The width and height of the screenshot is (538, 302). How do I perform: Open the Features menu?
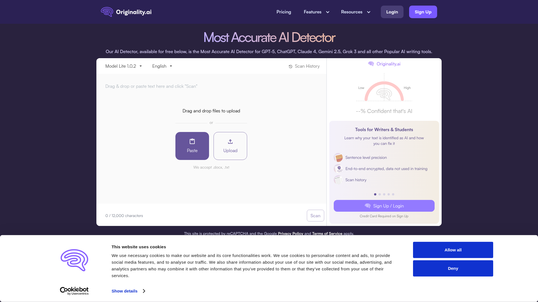point(312,12)
